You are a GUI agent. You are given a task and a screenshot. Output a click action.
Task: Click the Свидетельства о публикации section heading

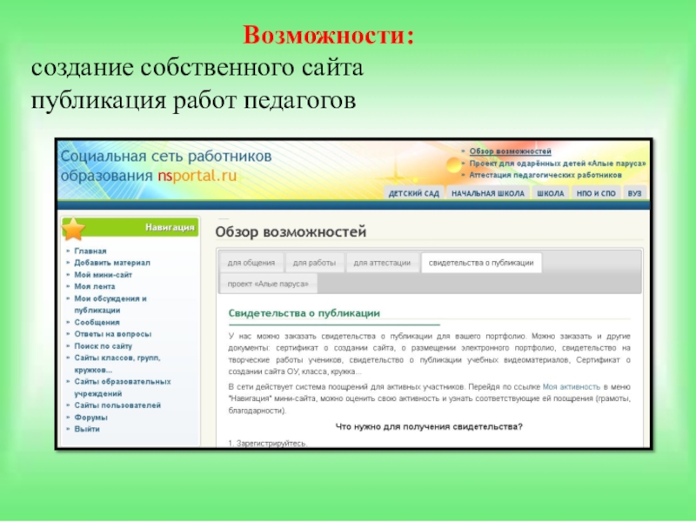click(304, 313)
